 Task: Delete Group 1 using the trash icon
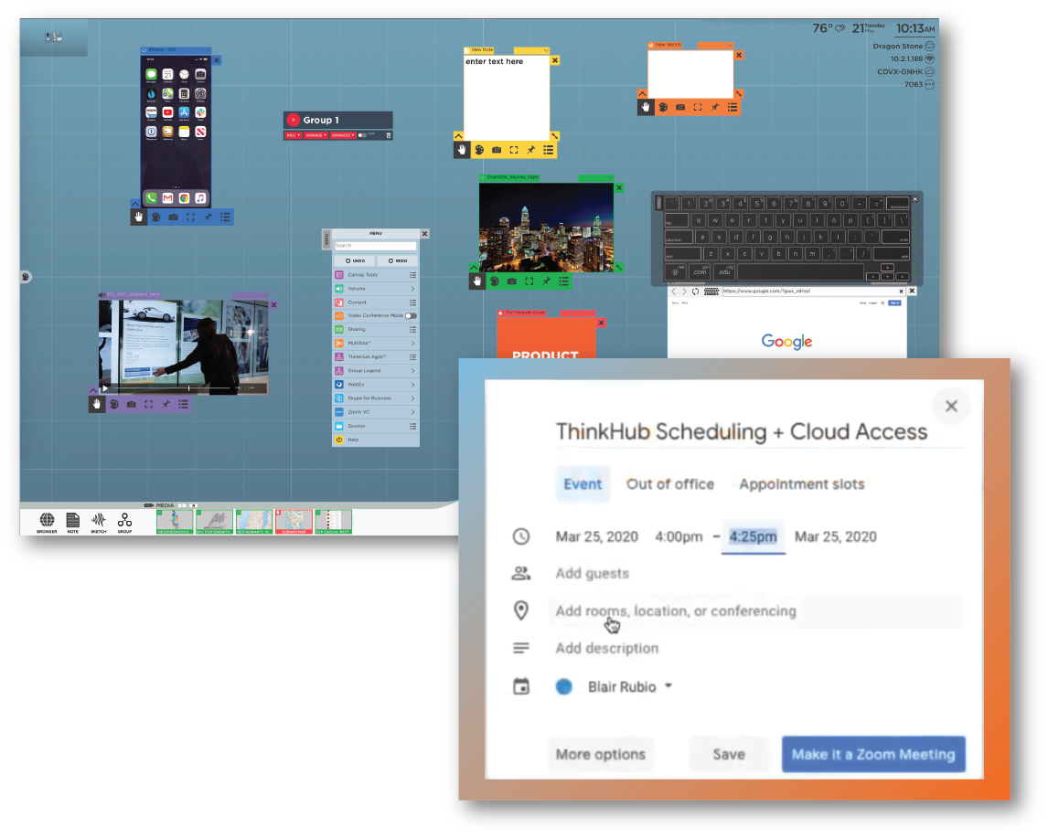pyautogui.click(x=389, y=135)
